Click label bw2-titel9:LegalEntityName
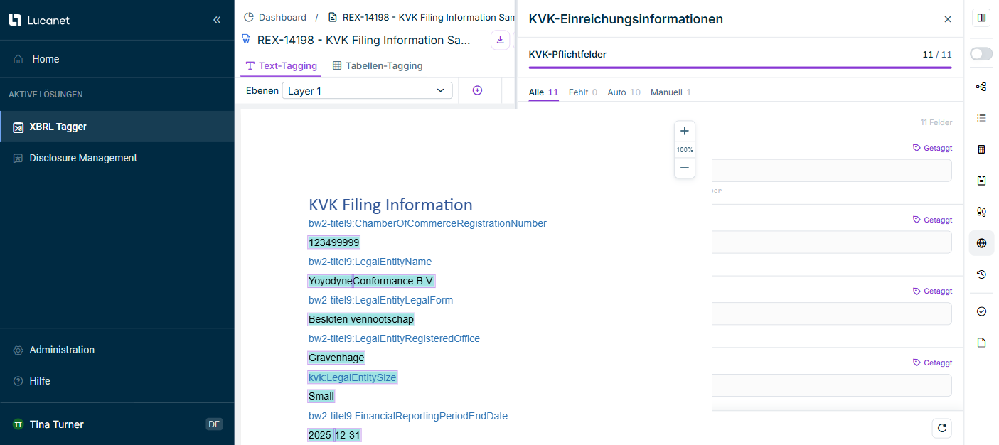The width and height of the screenshot is (999, 445). pos(370,262)
